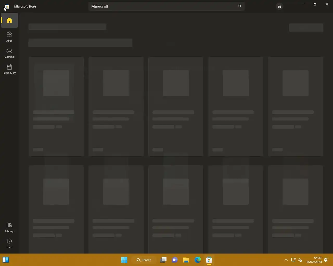
Task: Open the Widgets panel icon
Action: [6, 260]
